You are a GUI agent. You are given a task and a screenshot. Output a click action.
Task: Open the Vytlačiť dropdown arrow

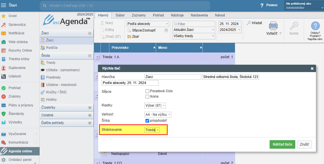(x=280, y=33)
